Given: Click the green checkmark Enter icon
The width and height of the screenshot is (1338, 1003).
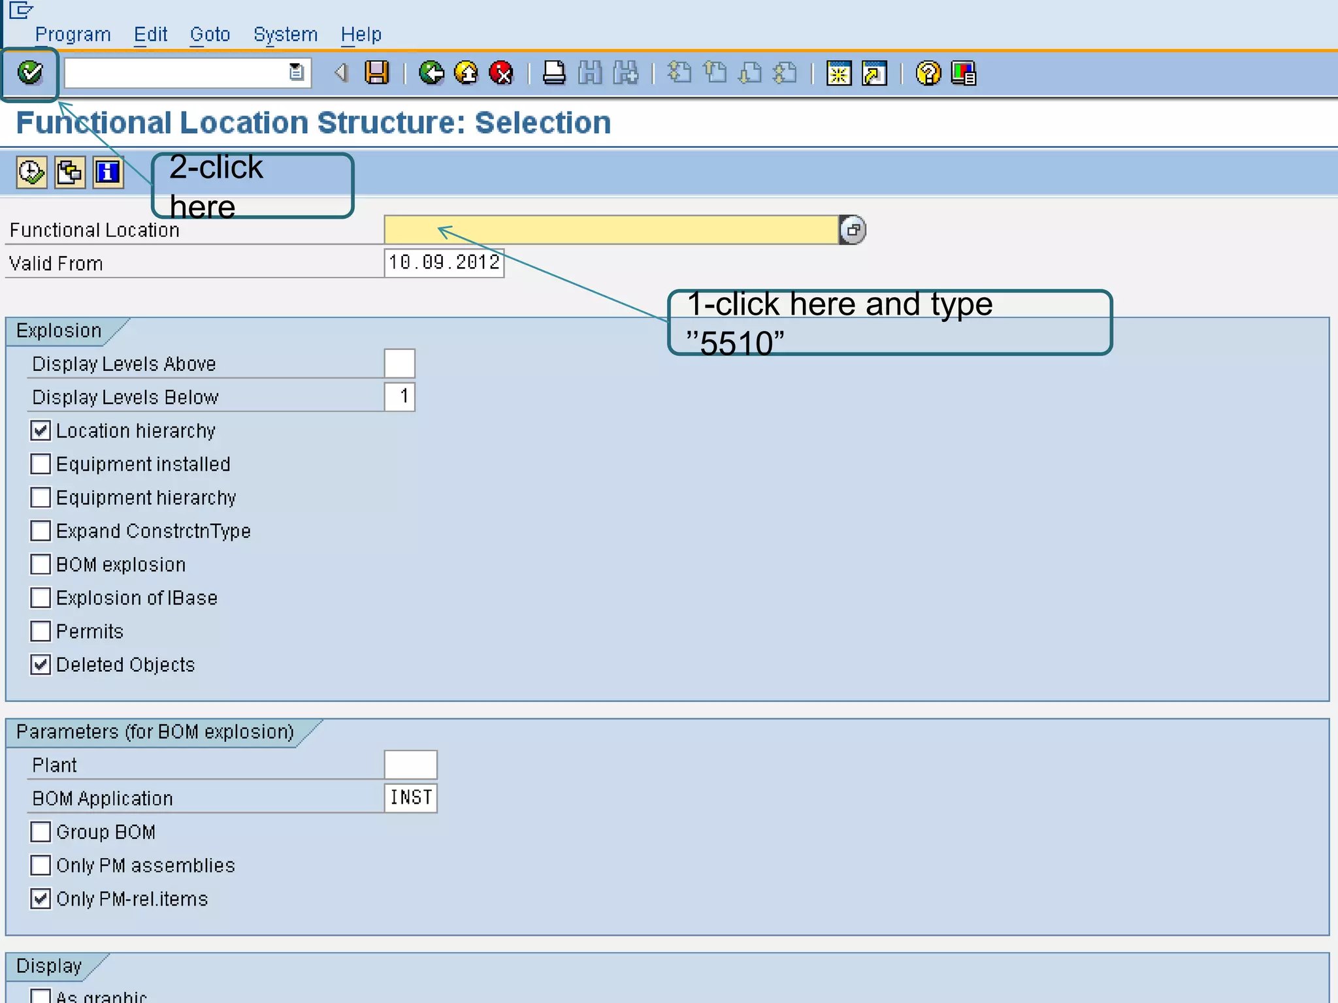Looking at the screenshot, I should click(x=30, y=73).
